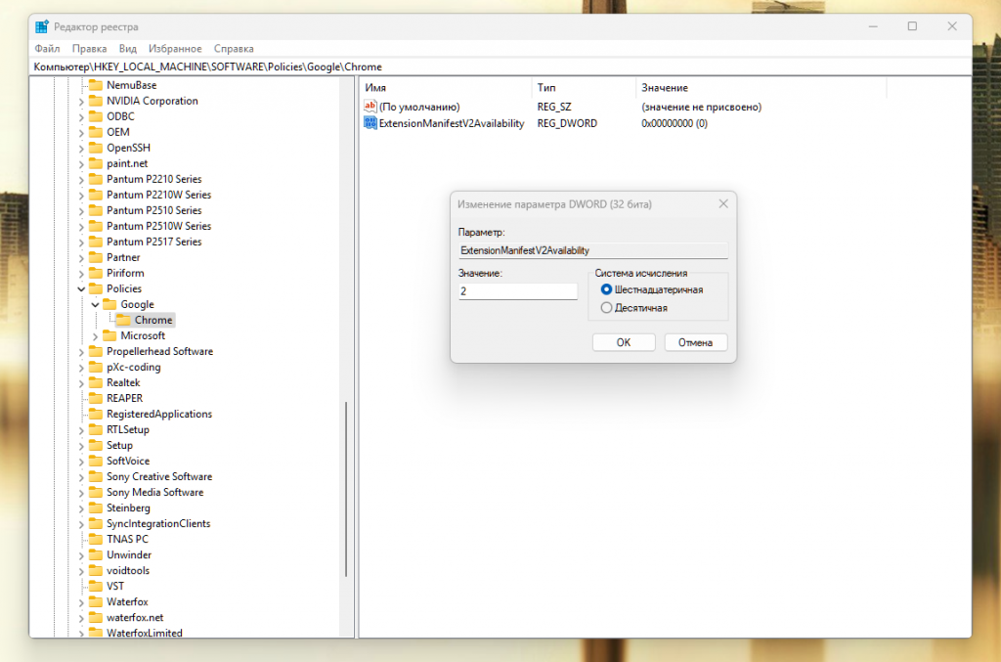The image size is (1001, 662).
Task: Expand the Microsoft key under Policies
Action: [95, 335]
